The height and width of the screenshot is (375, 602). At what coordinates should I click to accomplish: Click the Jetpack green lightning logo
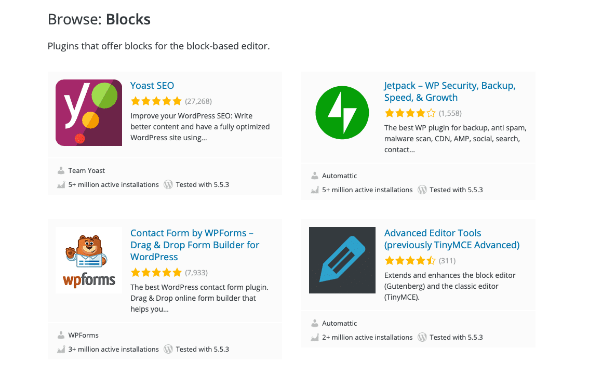(342, 113)
